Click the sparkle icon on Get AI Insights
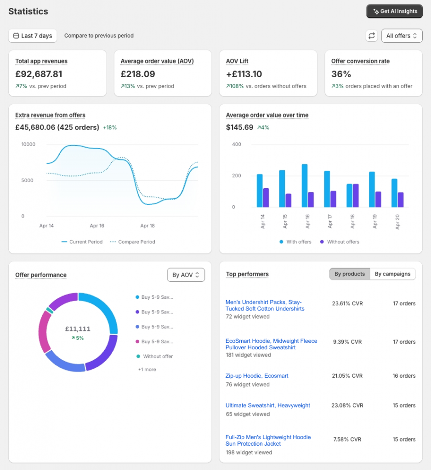 (x=376, y=11)
